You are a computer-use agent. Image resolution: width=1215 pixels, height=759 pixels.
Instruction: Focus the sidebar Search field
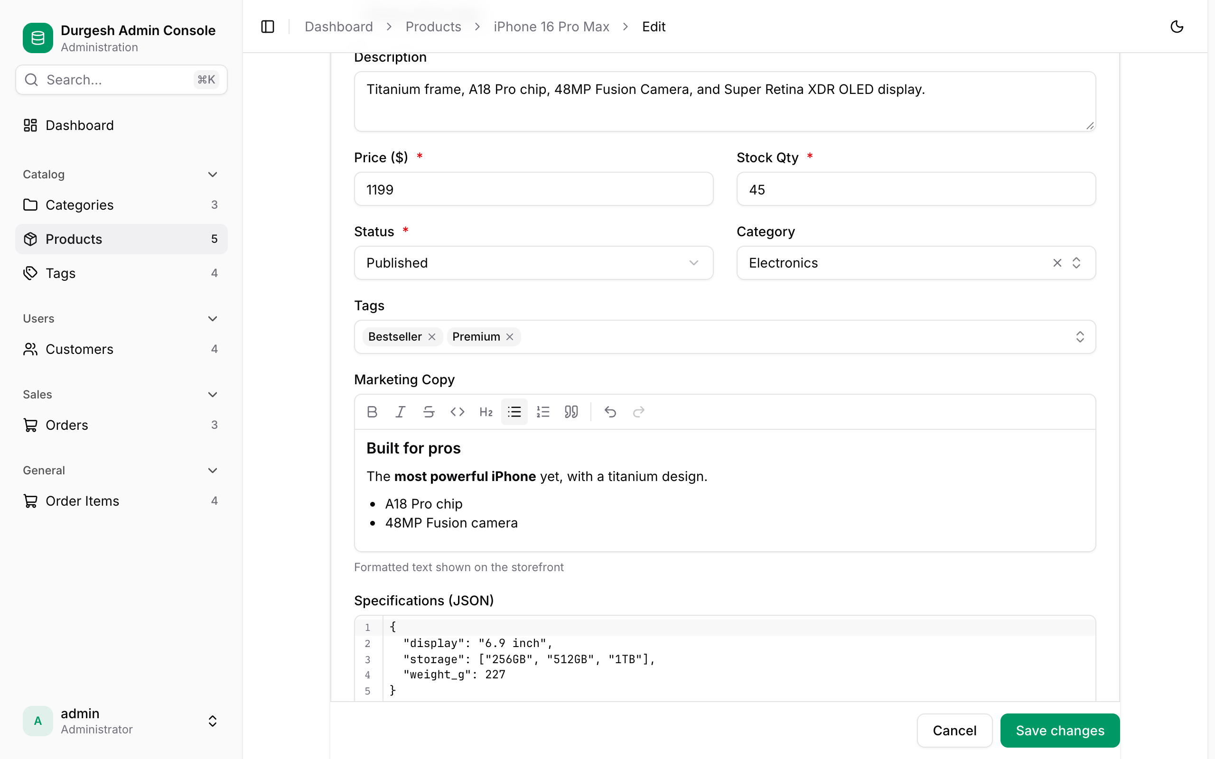click(121, 80)
